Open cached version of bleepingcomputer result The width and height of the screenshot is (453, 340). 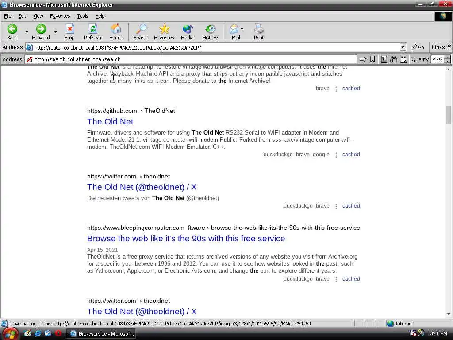click(351, 279)
